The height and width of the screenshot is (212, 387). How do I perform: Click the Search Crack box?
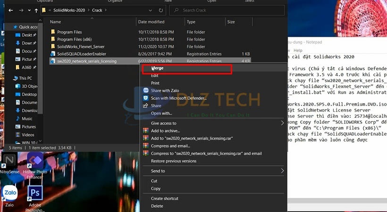click(227, 10)
